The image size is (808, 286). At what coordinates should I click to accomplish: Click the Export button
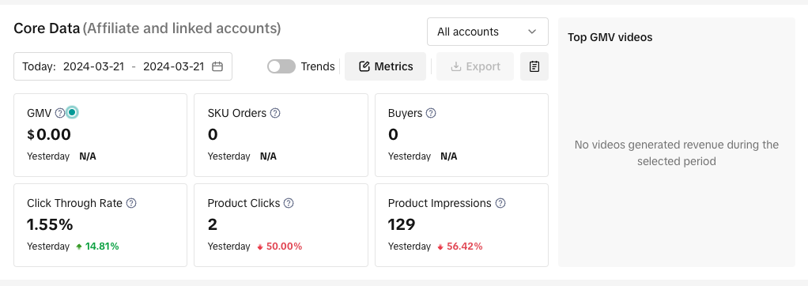click(x=475, y=66)
